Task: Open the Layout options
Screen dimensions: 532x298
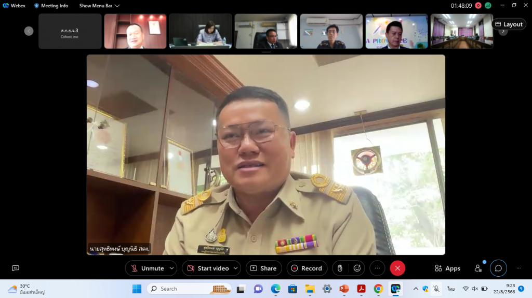Action: (x=509, y=24)
